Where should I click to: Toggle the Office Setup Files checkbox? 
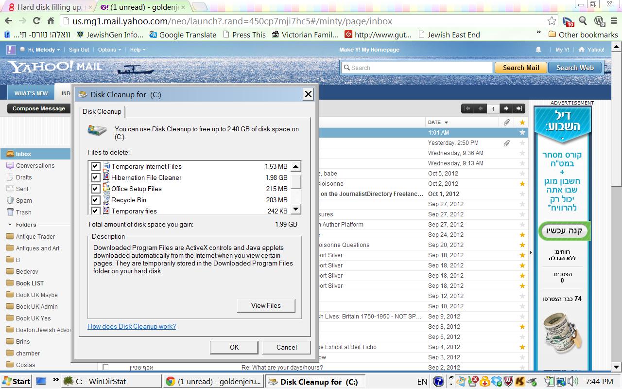(96, 189)
